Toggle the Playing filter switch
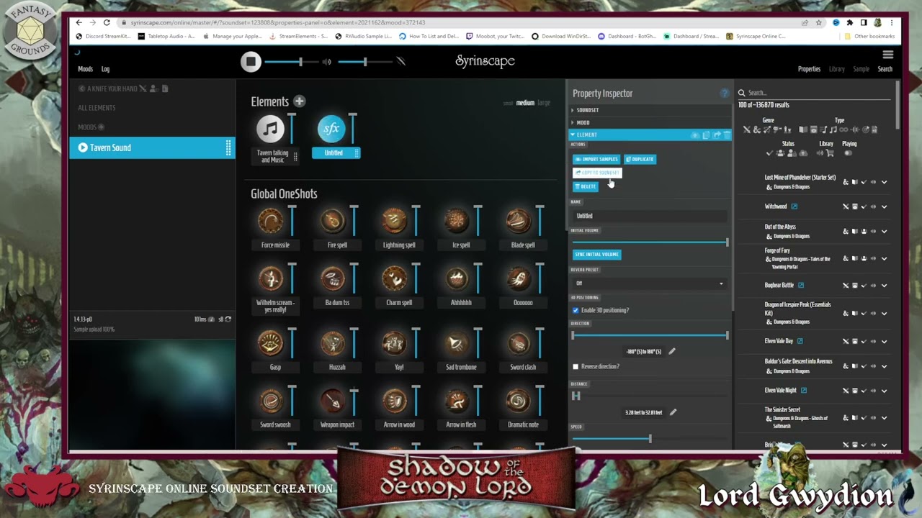The image size is (922, 518). pos(848,153)
